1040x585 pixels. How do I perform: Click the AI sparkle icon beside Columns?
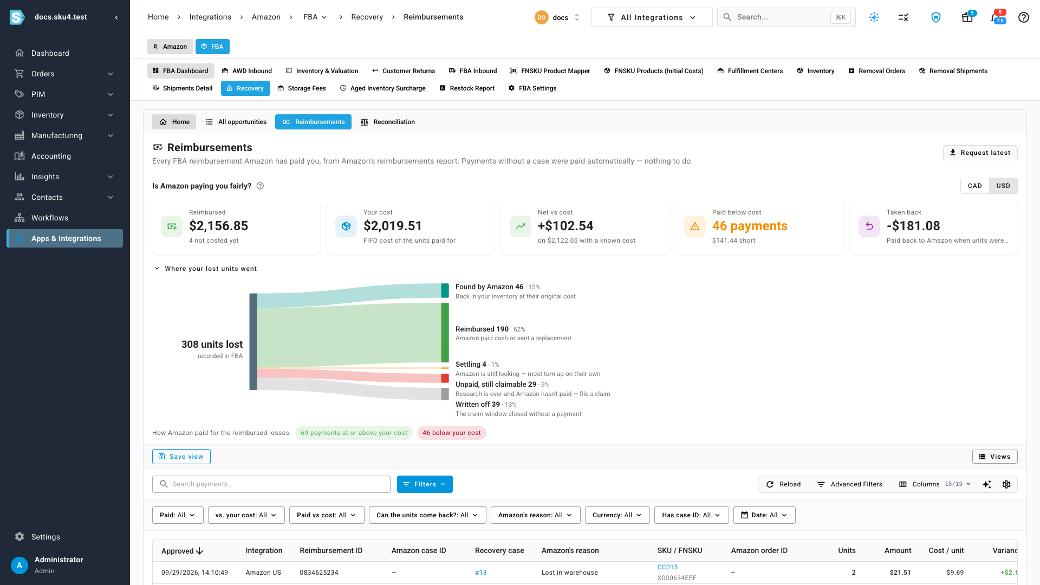tap(987, 484)
